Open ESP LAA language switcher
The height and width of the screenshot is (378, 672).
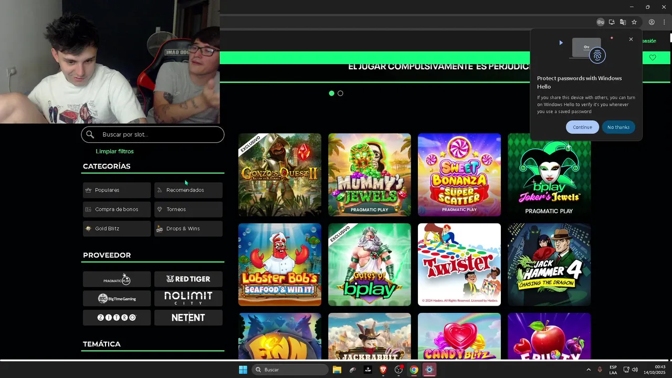pos(613,370)
